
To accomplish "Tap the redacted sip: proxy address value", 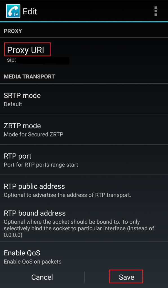I will click(38, 60).
